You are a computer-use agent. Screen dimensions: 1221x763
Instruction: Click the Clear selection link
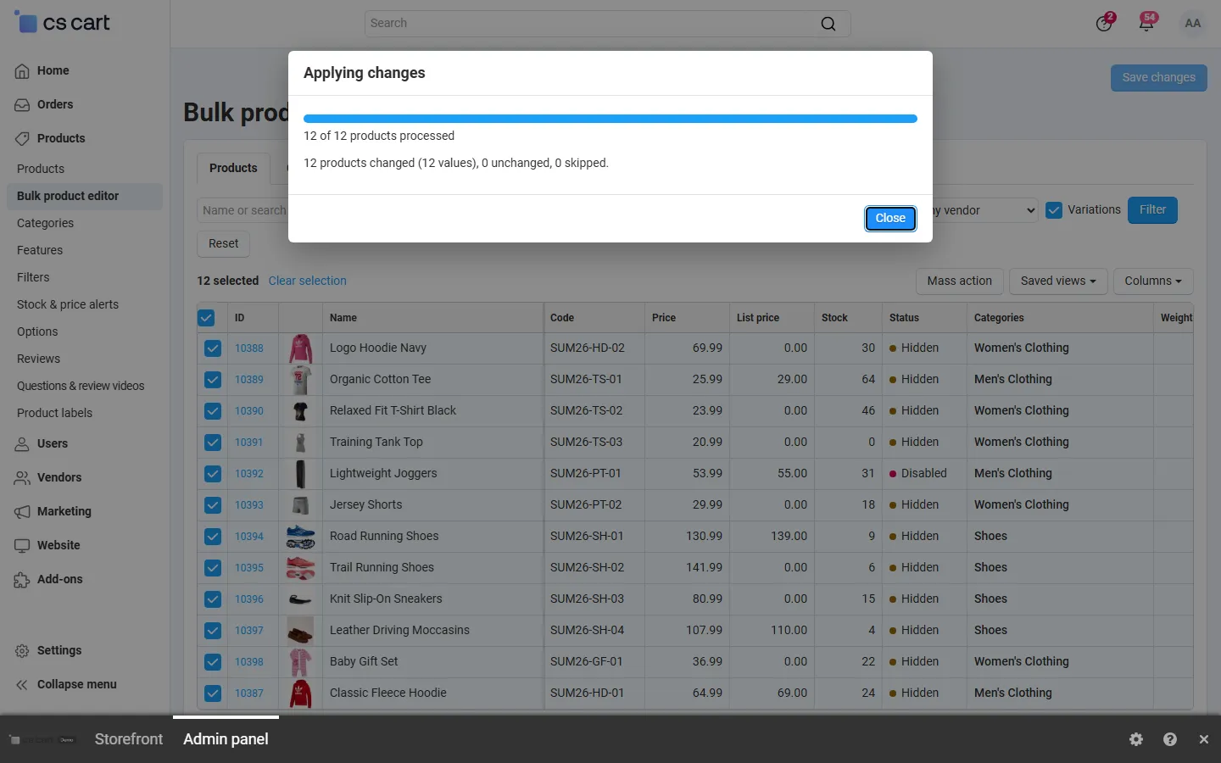tap(308, 281)
